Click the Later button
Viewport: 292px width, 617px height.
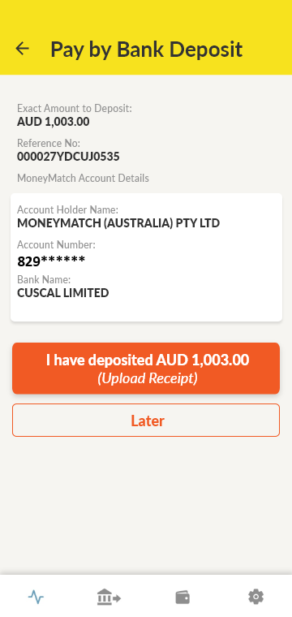(x=146, y=421)
